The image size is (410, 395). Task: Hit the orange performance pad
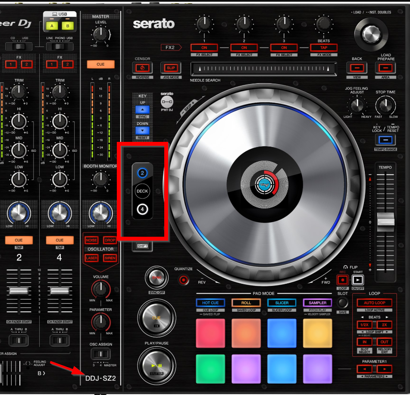click(246, 333)
